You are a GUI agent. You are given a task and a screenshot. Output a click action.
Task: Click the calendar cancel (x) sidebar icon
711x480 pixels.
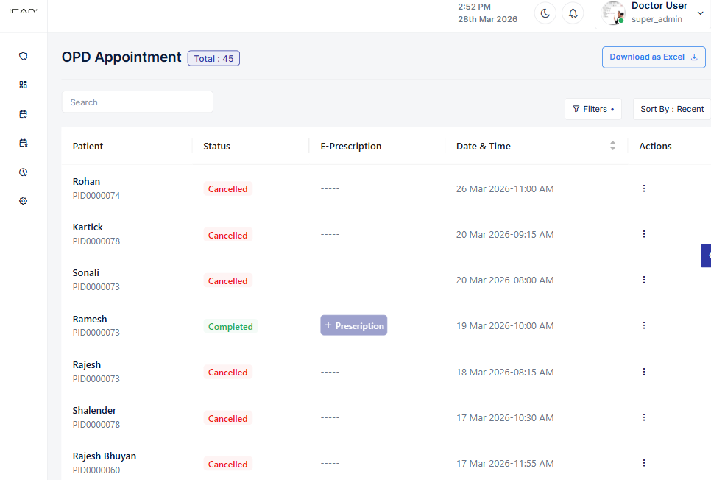click(23, 143)
